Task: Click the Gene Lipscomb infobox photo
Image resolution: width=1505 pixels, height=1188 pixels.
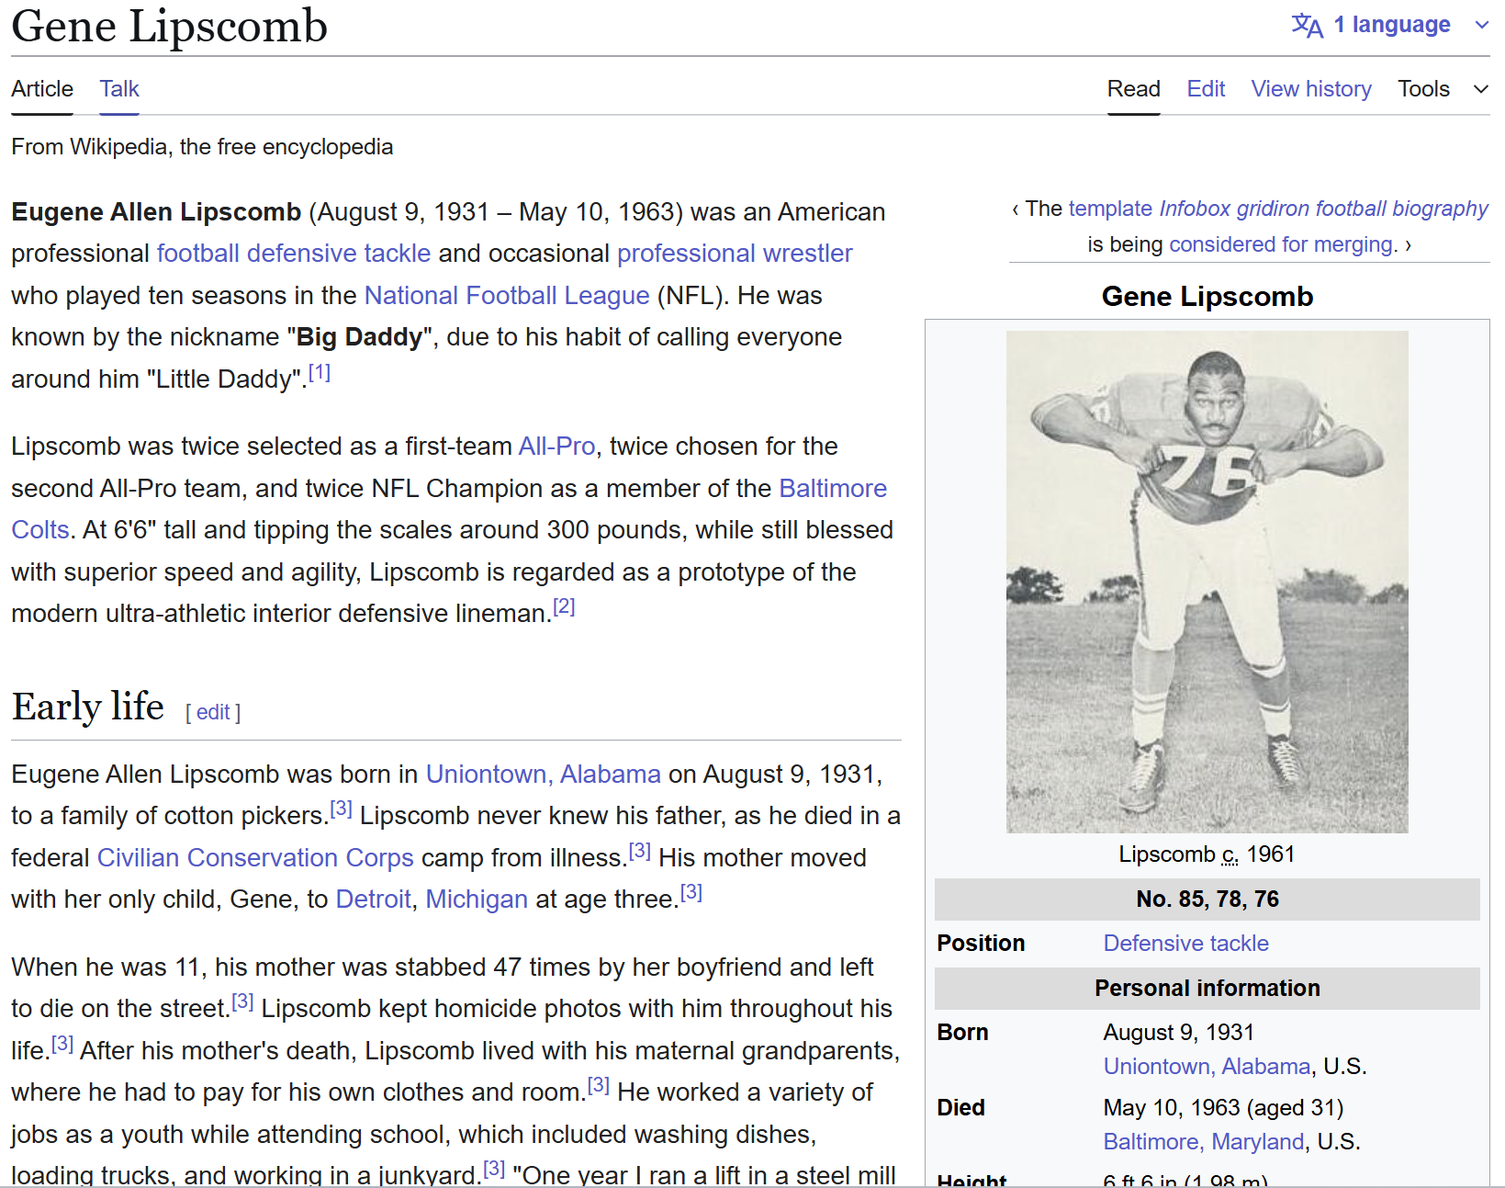Action: click(1207, 582)
